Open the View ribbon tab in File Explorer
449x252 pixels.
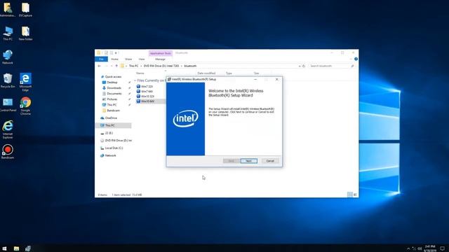click(x=142, y=59)
